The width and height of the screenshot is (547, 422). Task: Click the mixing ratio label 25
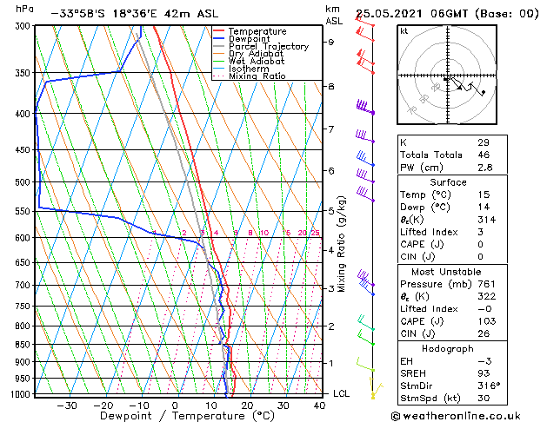tap(315, 233)
